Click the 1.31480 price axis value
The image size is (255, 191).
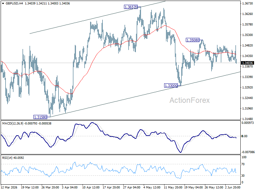click(248, 119)
